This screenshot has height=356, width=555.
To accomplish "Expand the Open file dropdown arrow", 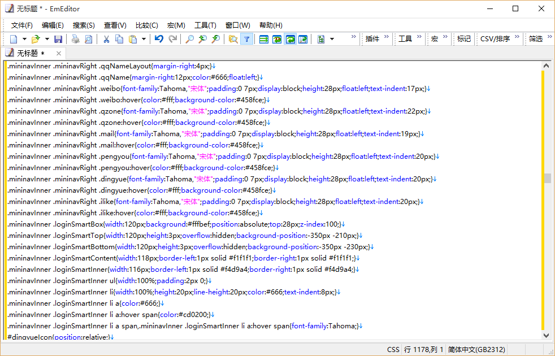I will (46, 39).
